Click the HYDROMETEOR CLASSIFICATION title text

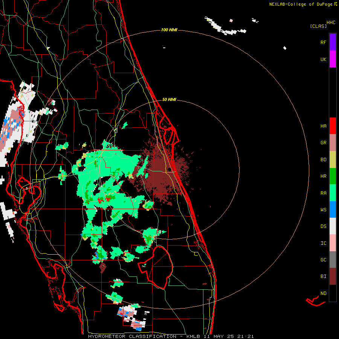[x=132, y=336]
